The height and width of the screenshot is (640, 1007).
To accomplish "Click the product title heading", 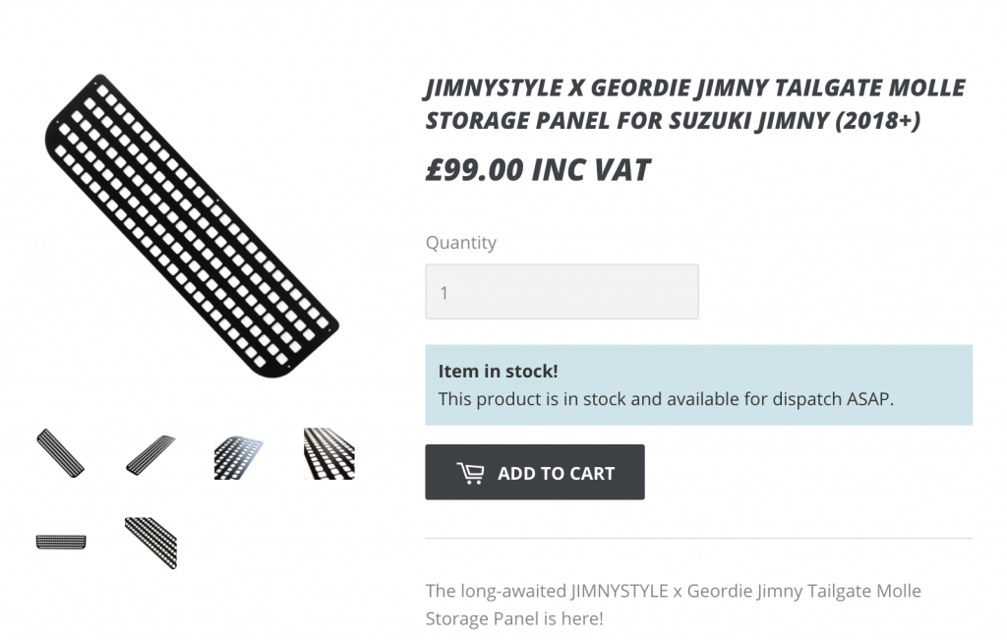I will 695,103.
